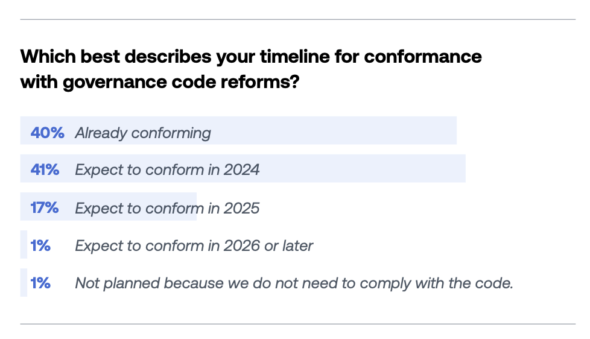590x339 pixels.
Task: Click the tiny bar beside the 'Not planned' row
Action: click(x=24, y=282)
